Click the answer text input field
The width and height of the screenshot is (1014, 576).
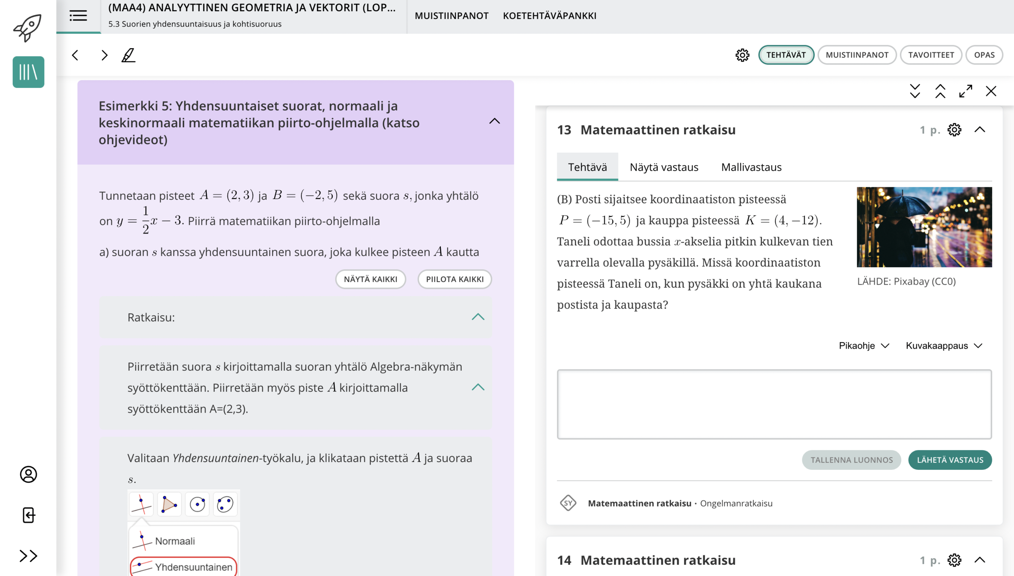(774, 404)
